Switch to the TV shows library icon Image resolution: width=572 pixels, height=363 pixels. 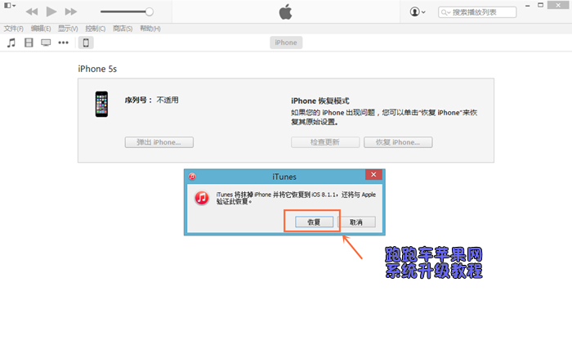tap(46, 43)
